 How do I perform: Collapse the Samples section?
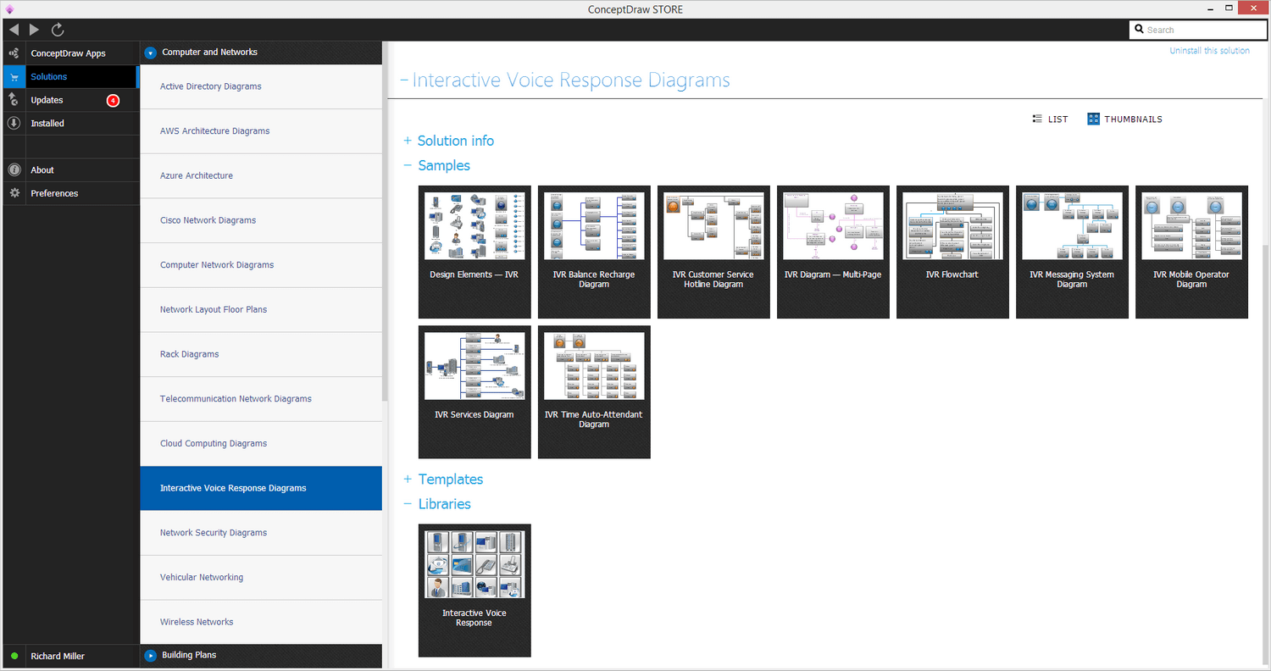(x=408, y=166)
